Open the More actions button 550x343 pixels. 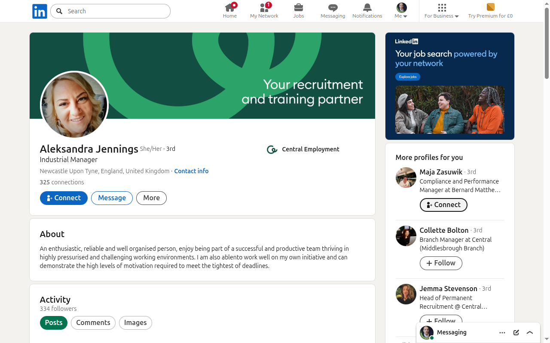151,198
